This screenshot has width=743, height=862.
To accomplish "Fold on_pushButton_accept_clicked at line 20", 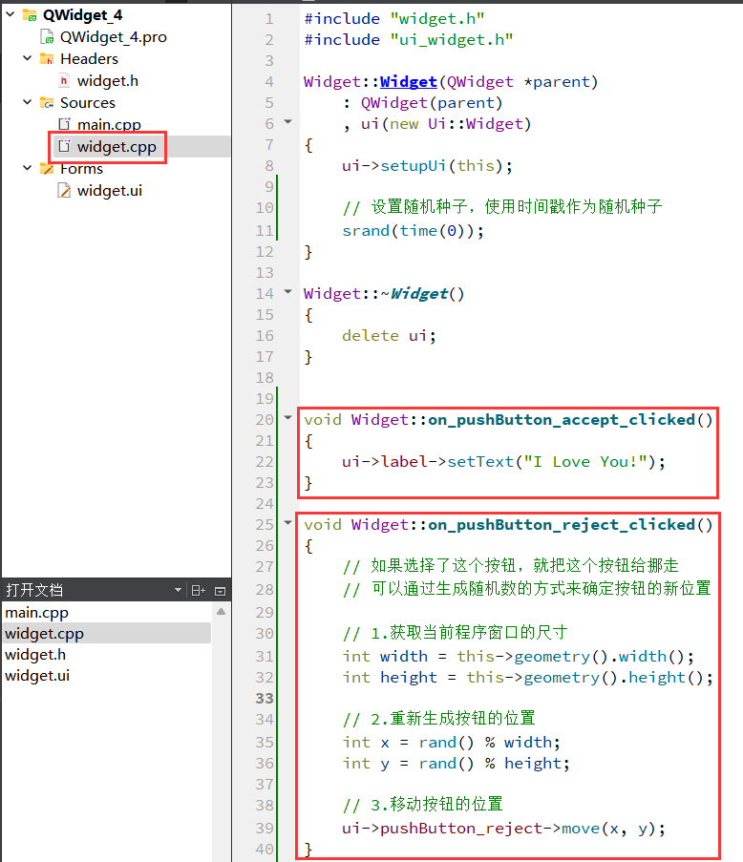I will point(287,418).
